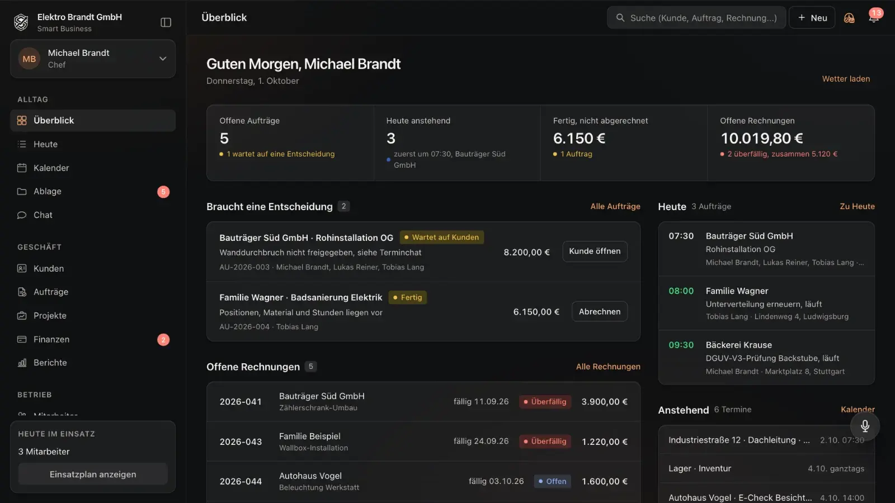Click Wetter laden link

click(846, 79)
